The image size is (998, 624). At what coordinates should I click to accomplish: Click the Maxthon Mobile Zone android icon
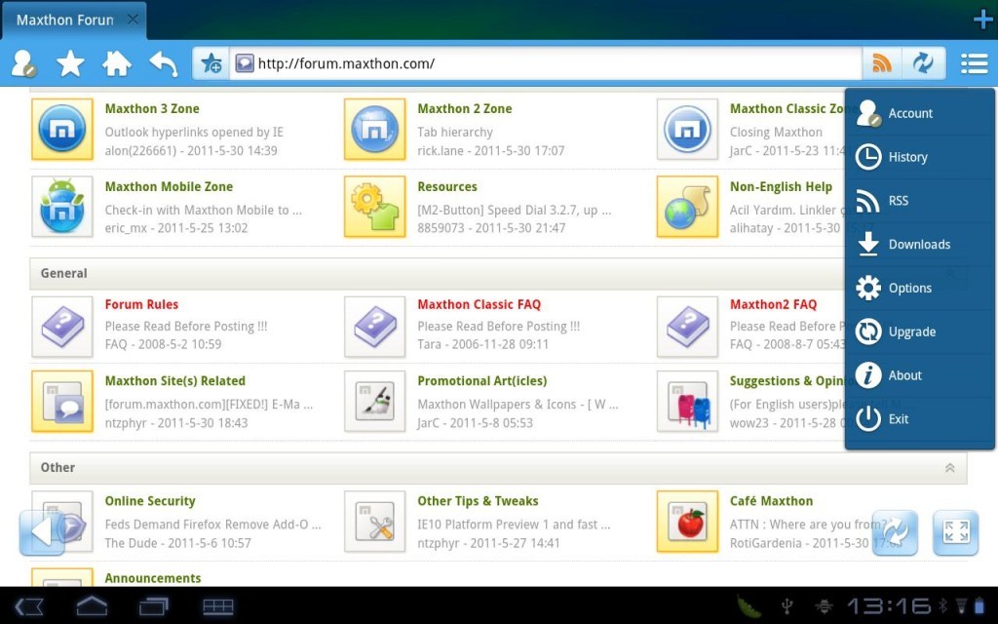[62, 207]
